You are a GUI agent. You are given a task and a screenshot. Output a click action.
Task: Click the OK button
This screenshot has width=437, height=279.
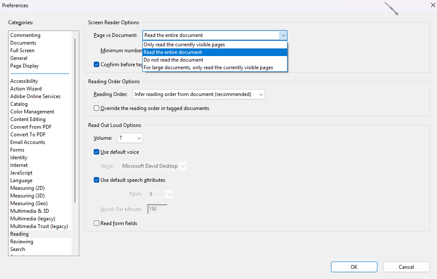354,267
